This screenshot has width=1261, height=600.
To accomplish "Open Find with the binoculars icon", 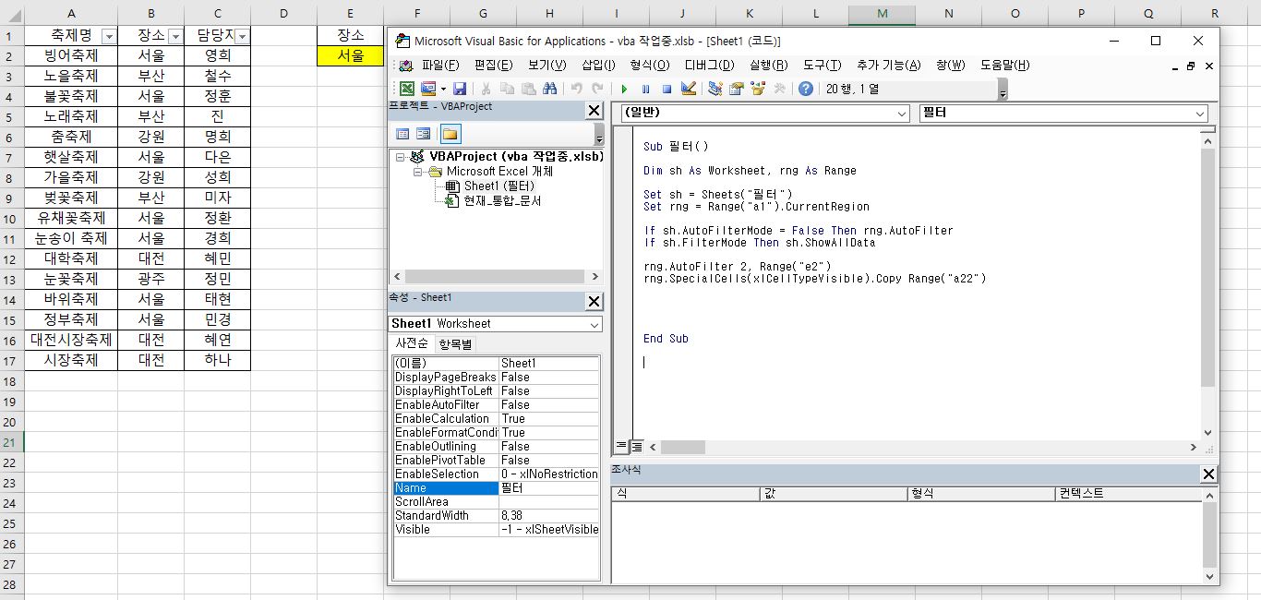I will pos(549,89).
